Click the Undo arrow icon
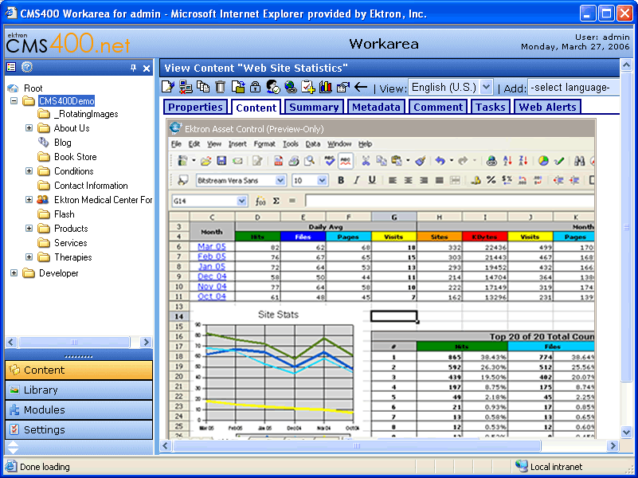638x478 pixels. [440, 161]
